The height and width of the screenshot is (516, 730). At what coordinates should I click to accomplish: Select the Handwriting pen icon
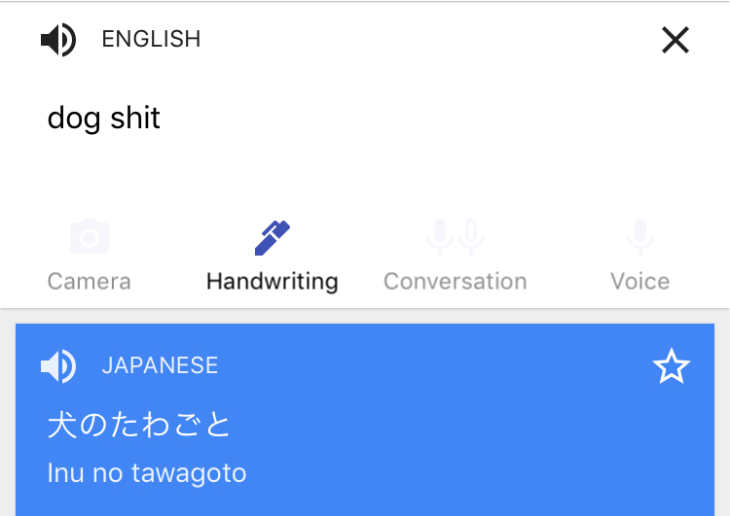point(273,238)
